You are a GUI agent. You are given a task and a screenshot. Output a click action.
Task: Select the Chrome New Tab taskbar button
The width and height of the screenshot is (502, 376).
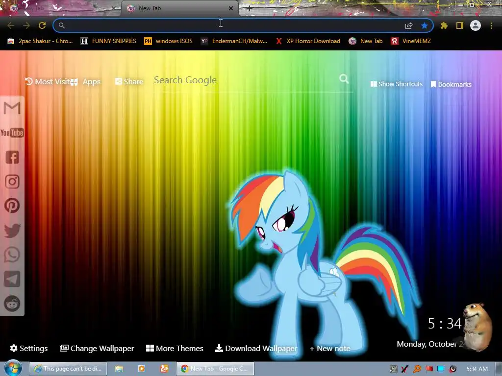(x=215, y=369)
